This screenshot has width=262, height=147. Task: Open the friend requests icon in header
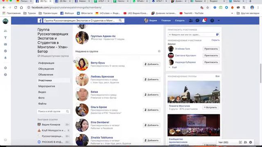click(191, 20)
